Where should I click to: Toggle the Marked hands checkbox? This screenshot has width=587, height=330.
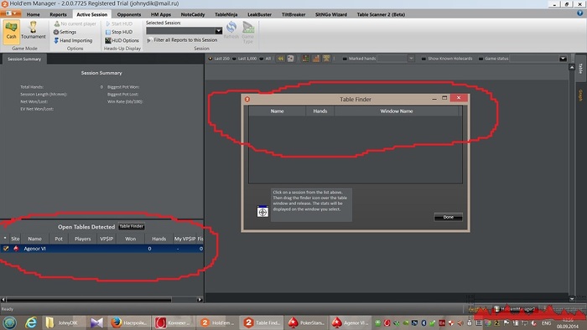(x=345, y=59)
